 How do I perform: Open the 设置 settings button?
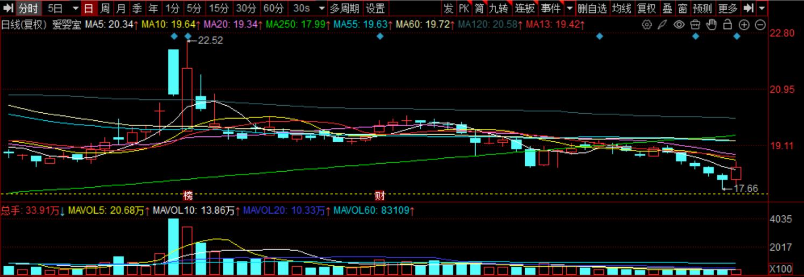tap(375, 9)
